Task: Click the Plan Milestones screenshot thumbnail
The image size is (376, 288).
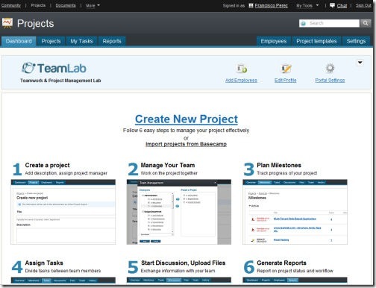Action: pyautogui.click(x=295, y=212)
